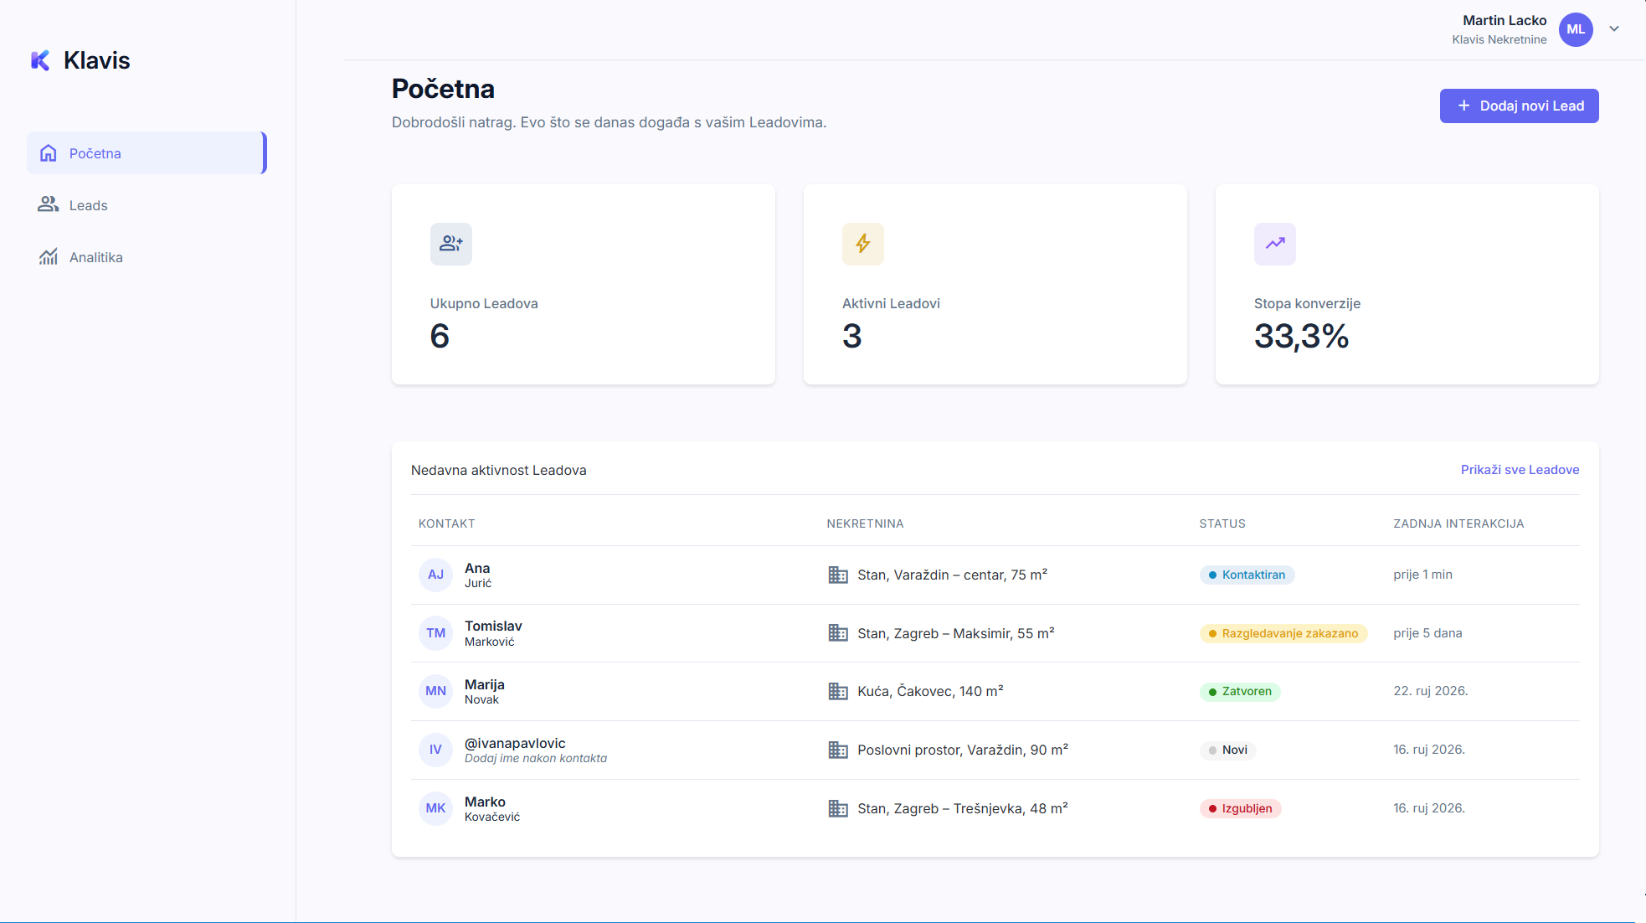Click the 'prije 1 min' interaction cell

coord(1422,575)
